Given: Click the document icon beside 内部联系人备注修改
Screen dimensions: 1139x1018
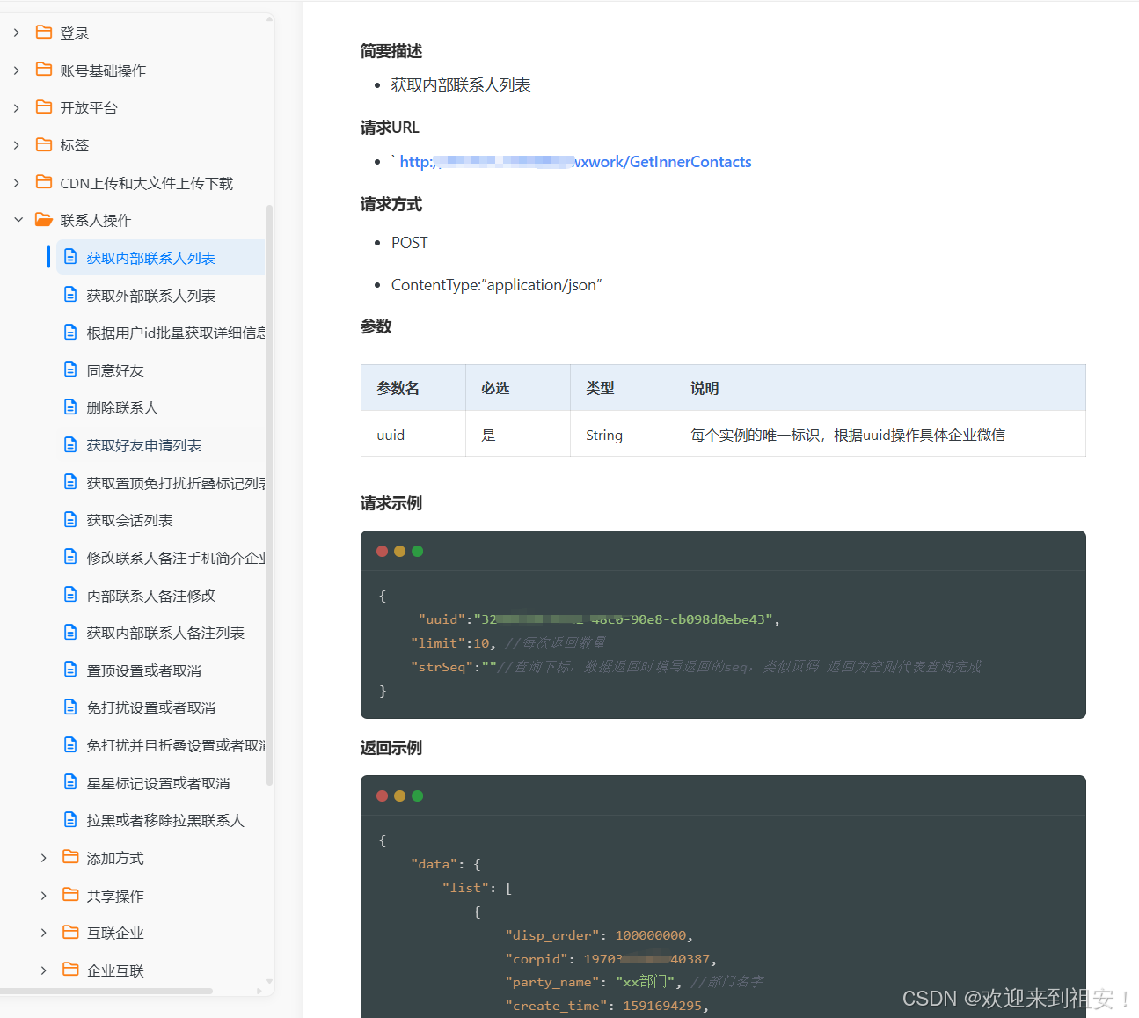Looking at the screenshot, I should tap(70, 595).
